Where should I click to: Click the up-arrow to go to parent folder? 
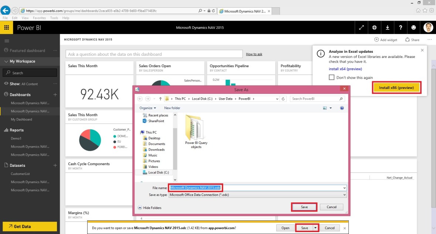[161, 99]
